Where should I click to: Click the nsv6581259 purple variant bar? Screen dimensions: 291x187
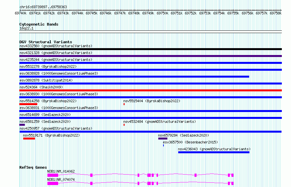22,125
